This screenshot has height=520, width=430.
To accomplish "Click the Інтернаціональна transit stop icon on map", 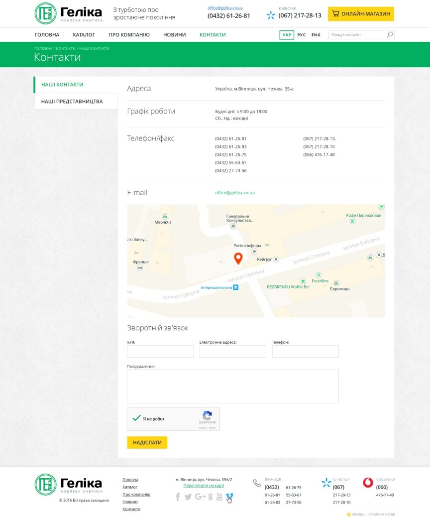I will point(235,287).
